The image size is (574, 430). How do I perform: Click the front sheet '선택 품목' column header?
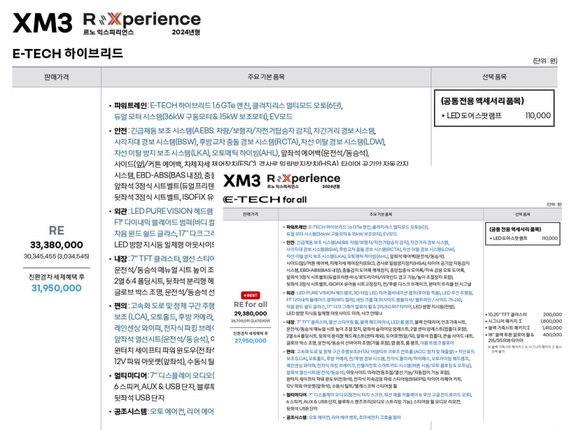pos(522,214)
